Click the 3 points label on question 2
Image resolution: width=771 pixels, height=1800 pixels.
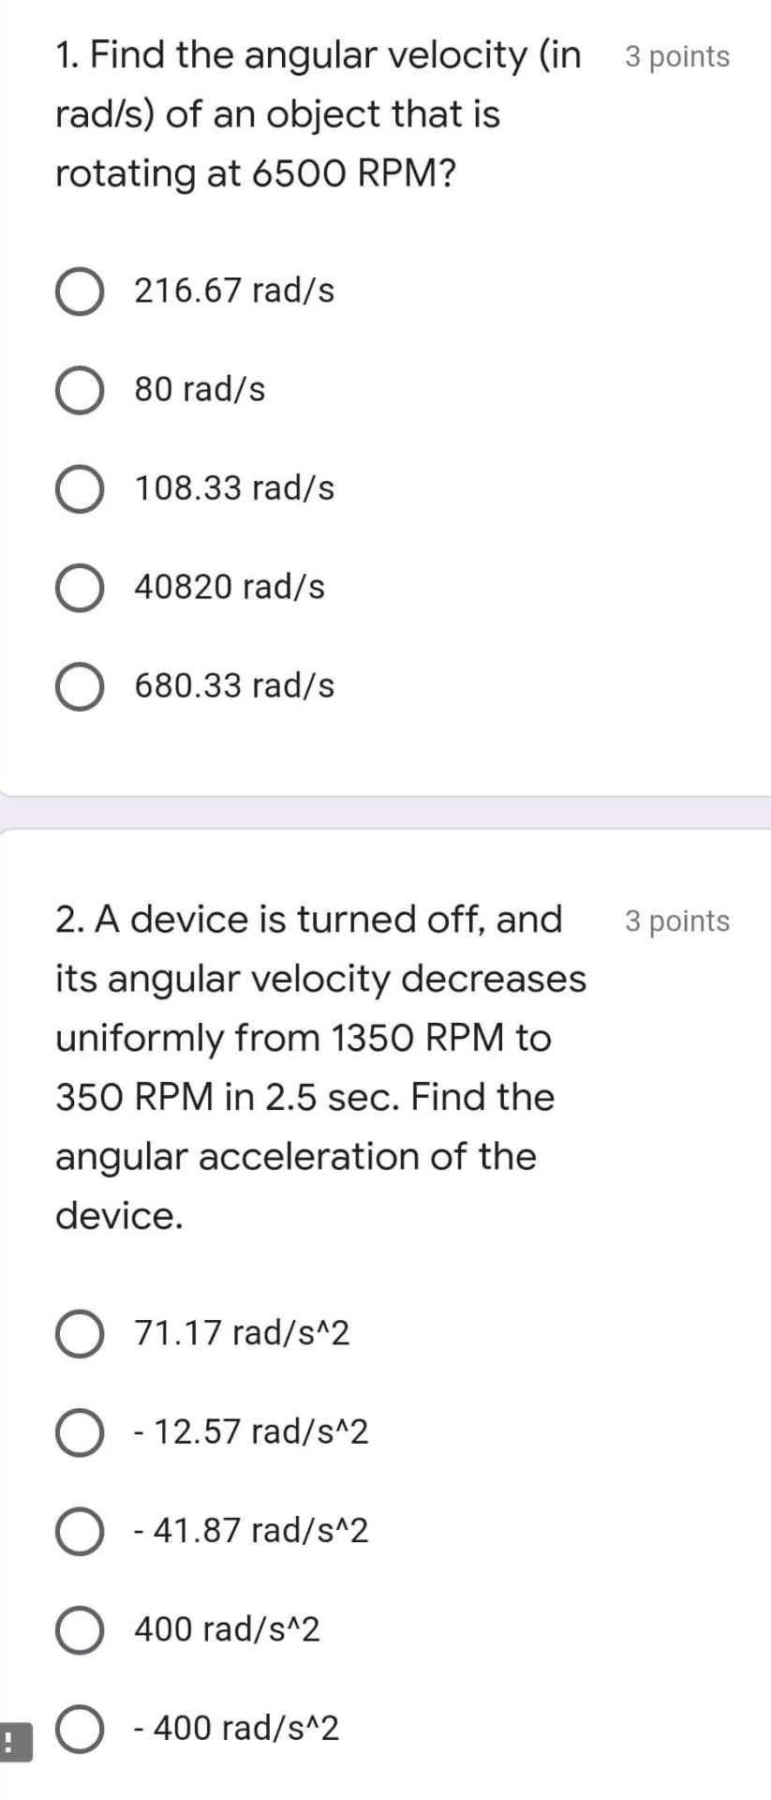pos(677,921)
